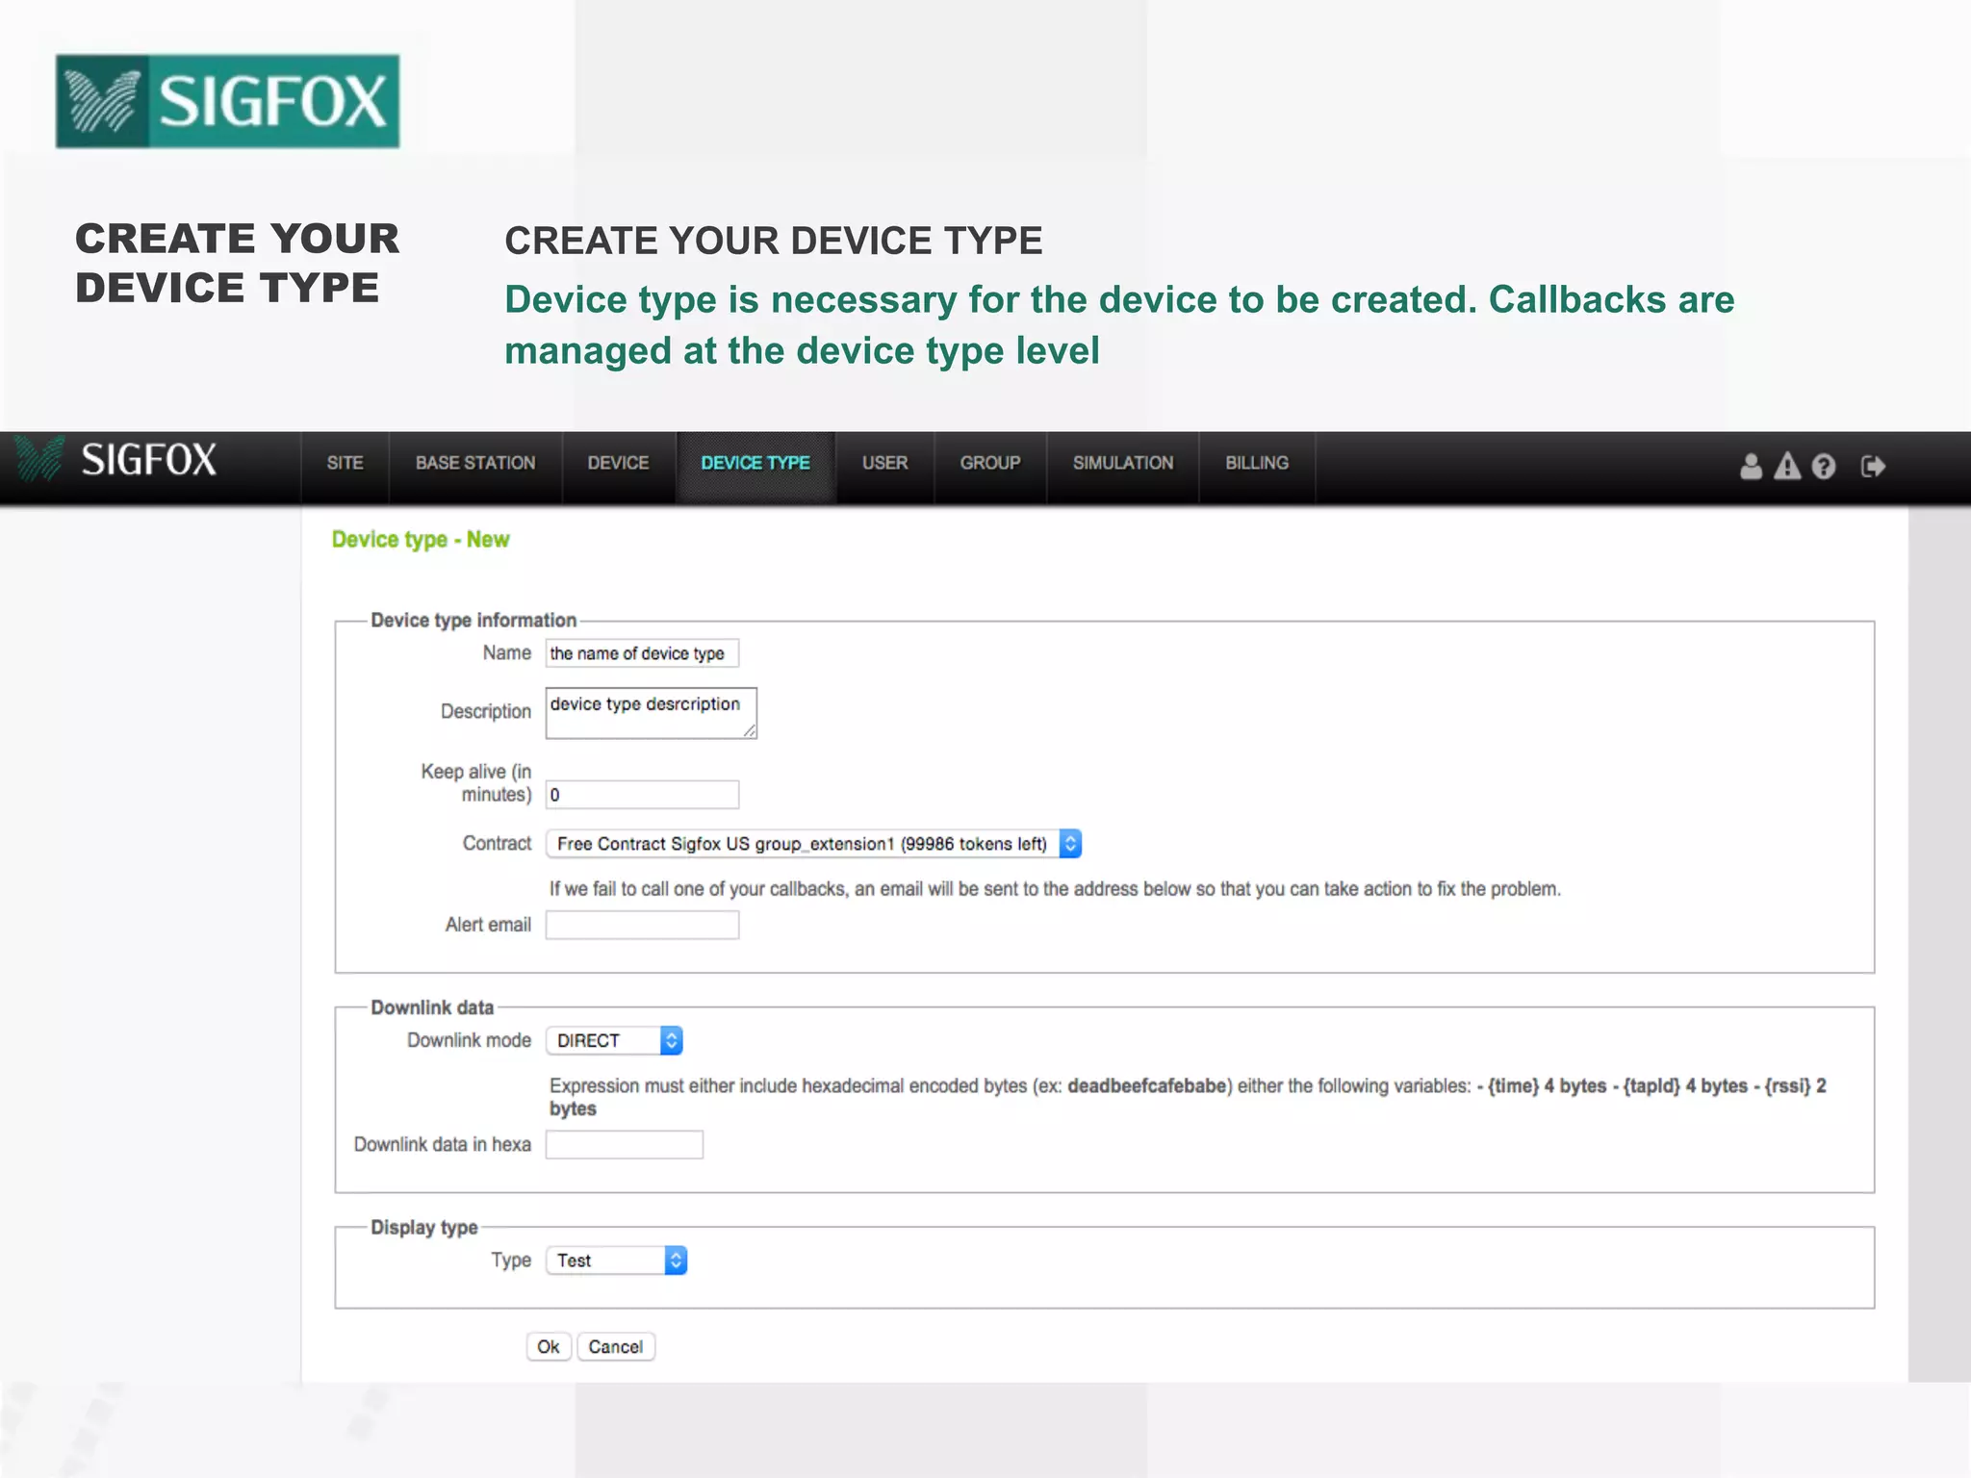Click the SIGFOX logo in navigation bar
The image size is (1971, 1478).
(116, 459)
